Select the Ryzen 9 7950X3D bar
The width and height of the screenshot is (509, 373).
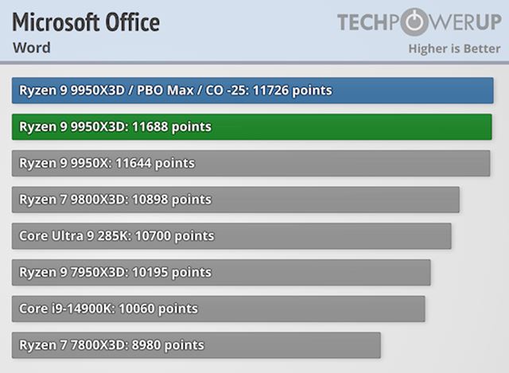(221, 272)
